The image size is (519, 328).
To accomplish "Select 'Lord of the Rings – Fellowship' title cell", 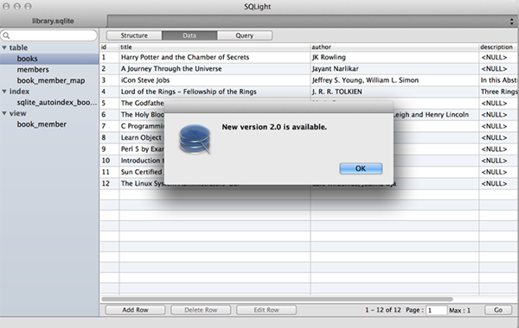I will tap(215, 91).
